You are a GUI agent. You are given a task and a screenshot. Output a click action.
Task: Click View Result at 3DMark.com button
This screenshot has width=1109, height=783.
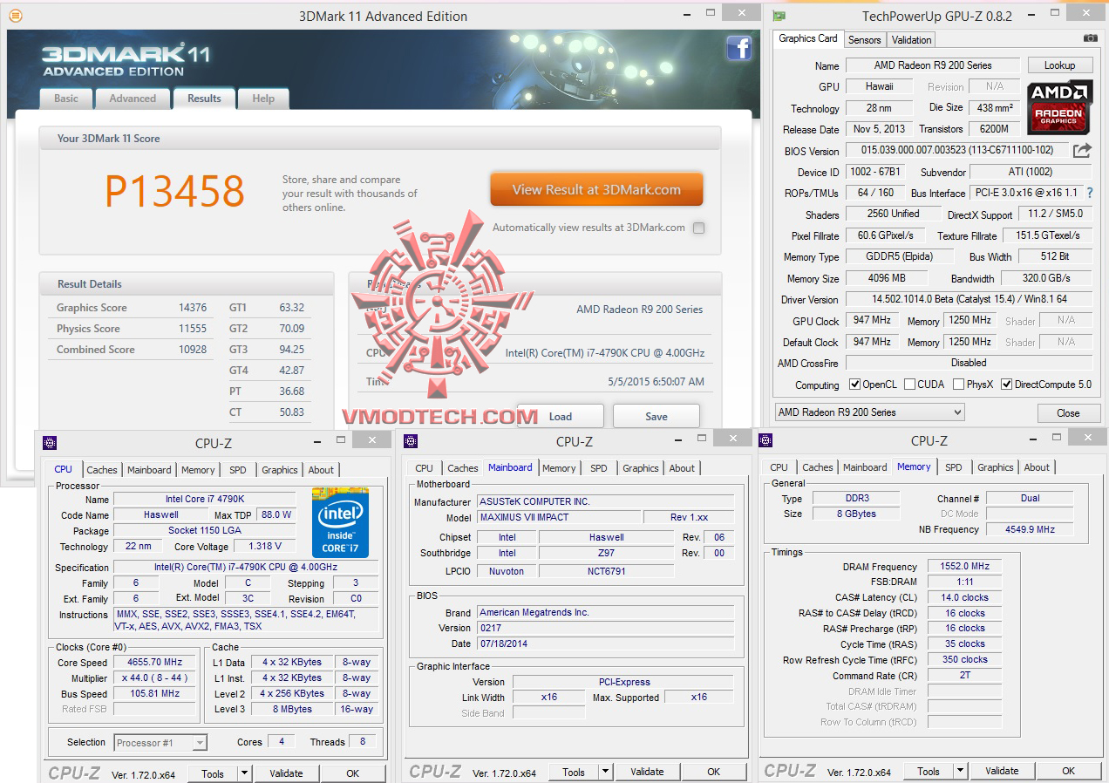point(596,189)
